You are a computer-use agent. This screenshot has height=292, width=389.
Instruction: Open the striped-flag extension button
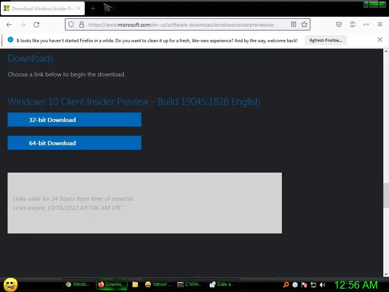pyautogui.click(x=353, y=24)
